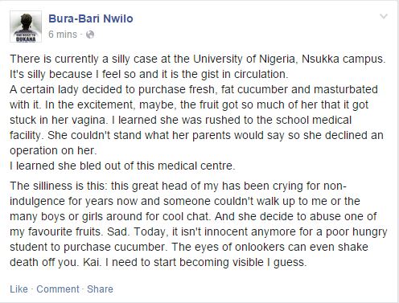Screen dimensions: 399x303
Task: Like this post
Action: pyautogui.click(x=19, y=289)
